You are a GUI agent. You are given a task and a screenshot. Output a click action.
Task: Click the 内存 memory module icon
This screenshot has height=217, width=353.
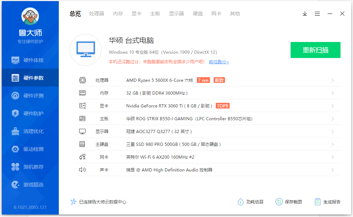(x=82, y=93)
